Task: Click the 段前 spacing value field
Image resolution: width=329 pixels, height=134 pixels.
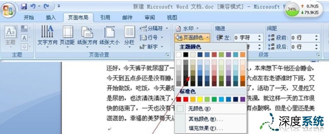Action: point(302,38)
